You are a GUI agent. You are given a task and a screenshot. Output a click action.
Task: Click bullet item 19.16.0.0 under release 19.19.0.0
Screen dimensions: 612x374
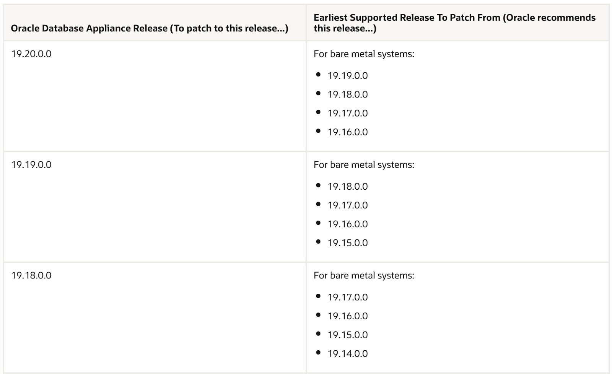coord(347,224)
